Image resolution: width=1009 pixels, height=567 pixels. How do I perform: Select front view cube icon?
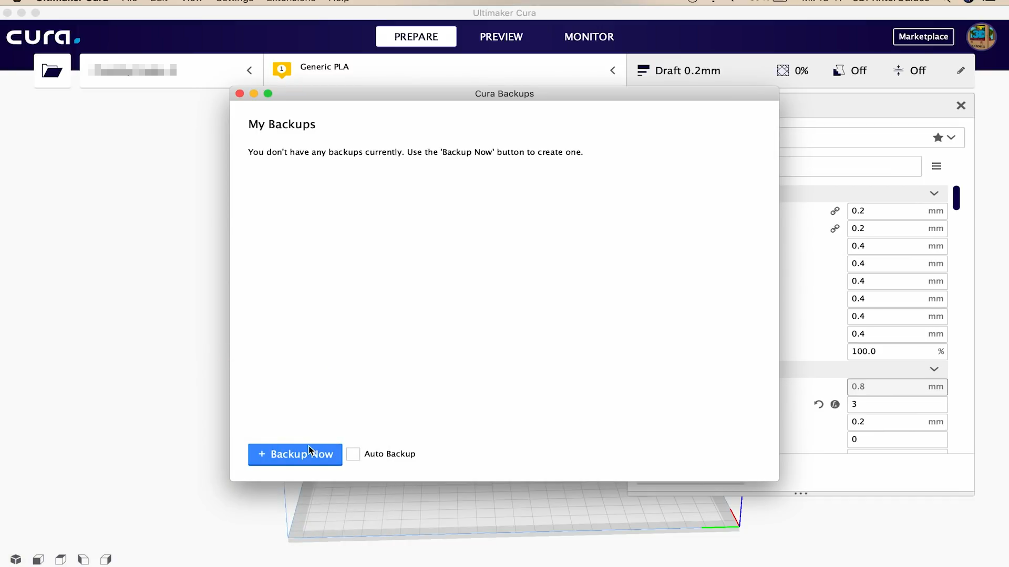pyautogui.click(x=38, y=559)
